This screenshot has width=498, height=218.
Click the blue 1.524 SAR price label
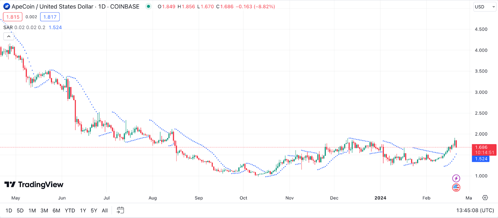[481, 159]
